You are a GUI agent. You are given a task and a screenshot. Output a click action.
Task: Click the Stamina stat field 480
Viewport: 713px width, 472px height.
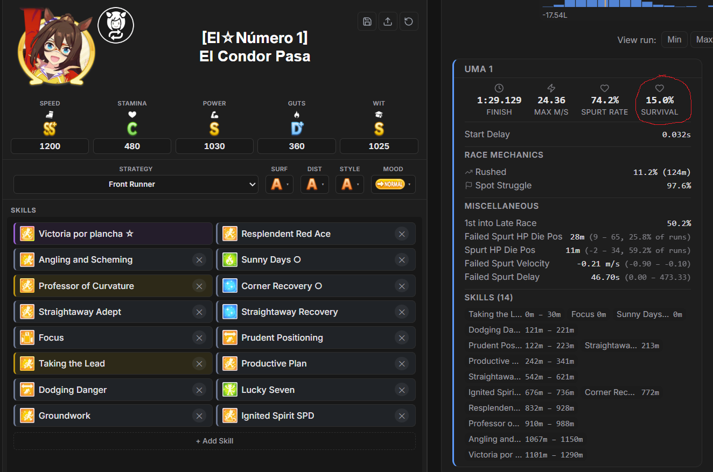[132, 146]
